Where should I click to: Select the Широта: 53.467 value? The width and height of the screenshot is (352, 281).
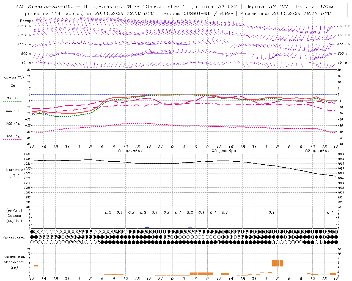click(266, 7)
